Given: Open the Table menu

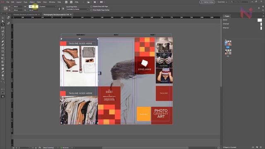Looking at the screenshot, I should point(39,2).
